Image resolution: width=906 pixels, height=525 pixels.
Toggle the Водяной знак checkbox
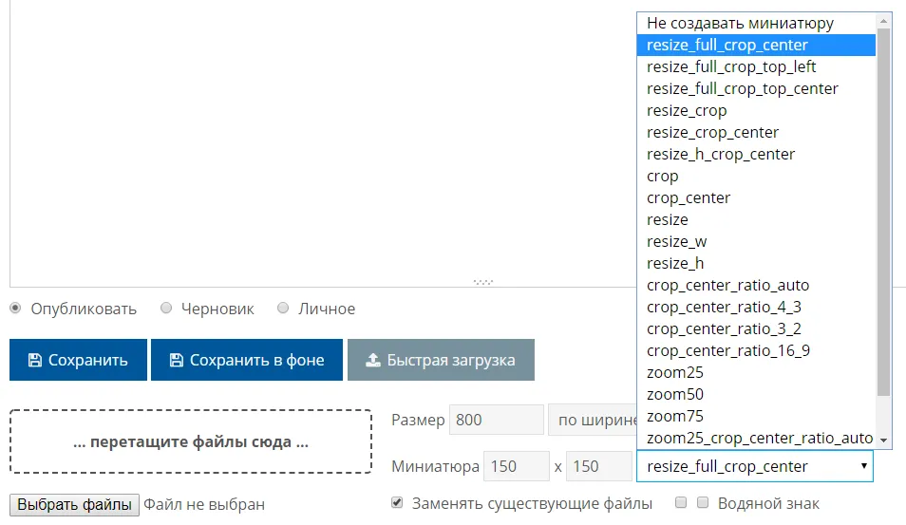tap(703, 502)
